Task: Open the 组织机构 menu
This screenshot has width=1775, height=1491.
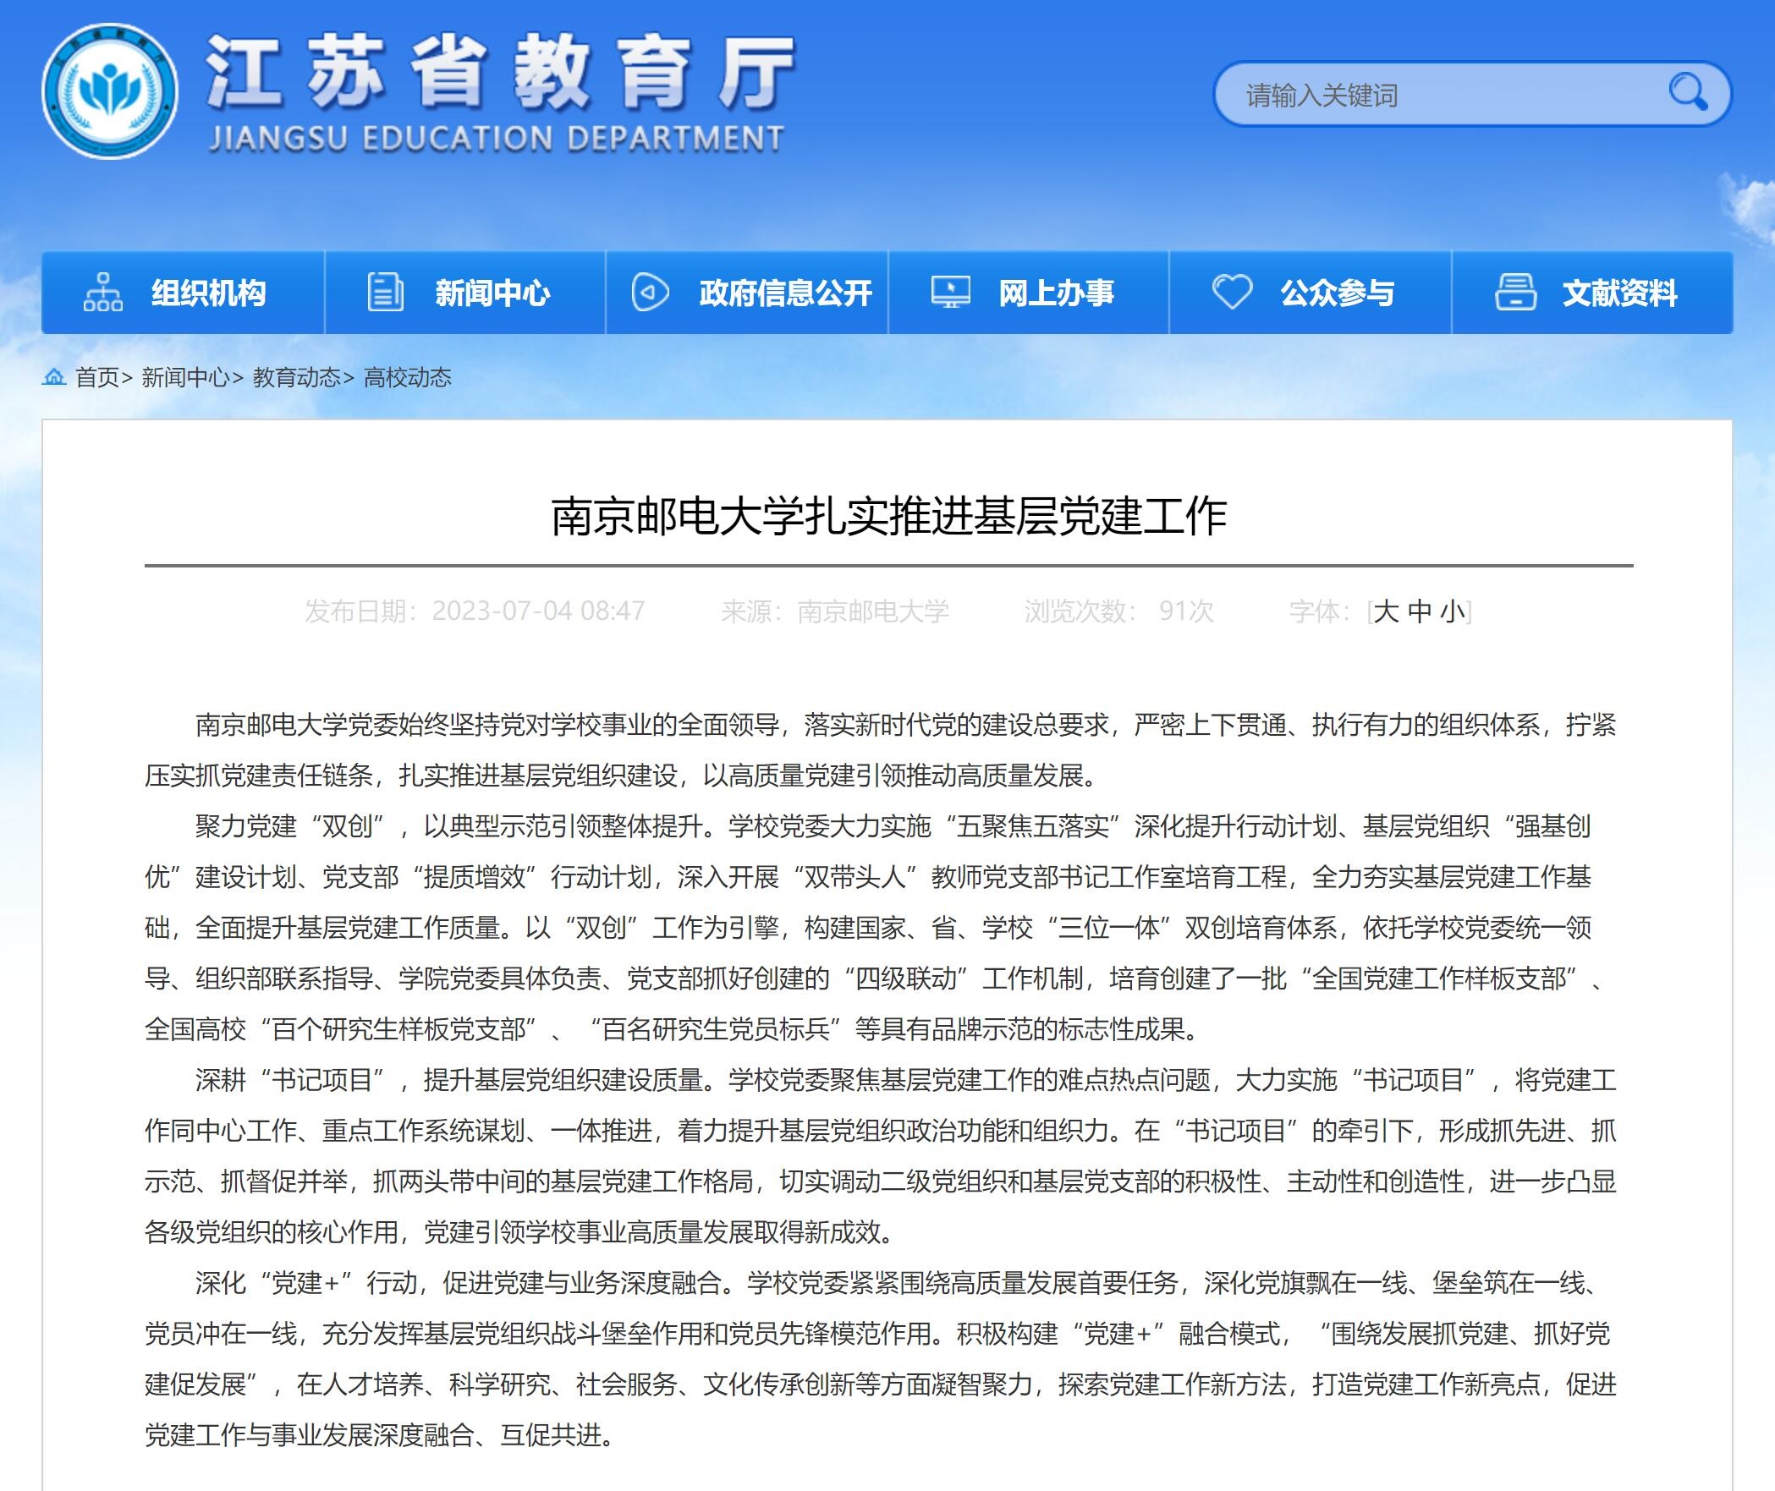Action: click(208, 293)
